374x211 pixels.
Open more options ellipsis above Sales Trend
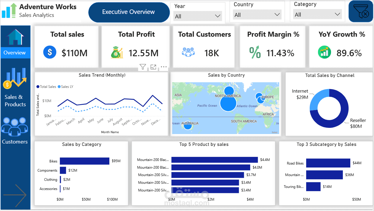click(x=164, y=67)
